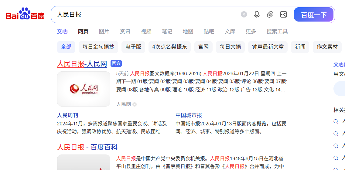Select the 每日金句摘抄 filter chip
The height and width of the screenshot is (170, 345).
pyautogui.click(x=98, y=47)
